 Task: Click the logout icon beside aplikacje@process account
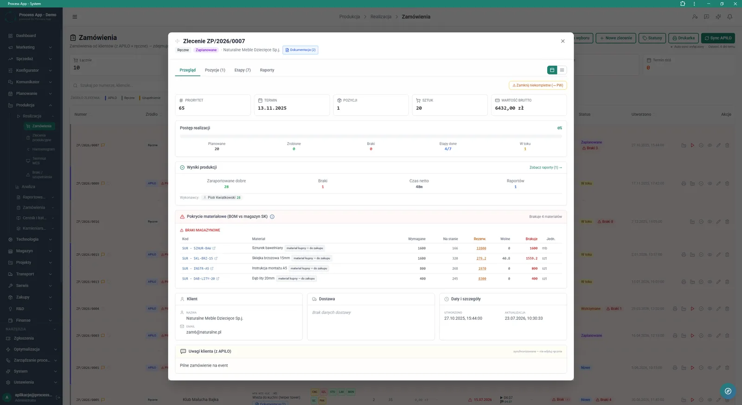click(x=58, y=397)
